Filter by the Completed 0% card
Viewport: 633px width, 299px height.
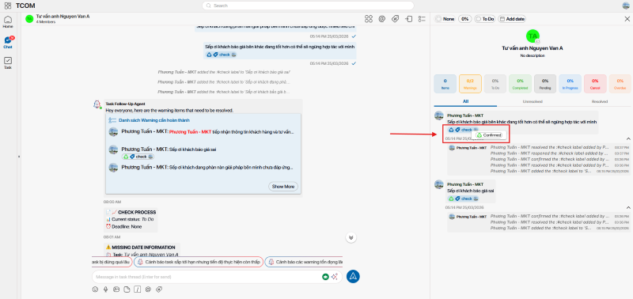click(520, 84)
